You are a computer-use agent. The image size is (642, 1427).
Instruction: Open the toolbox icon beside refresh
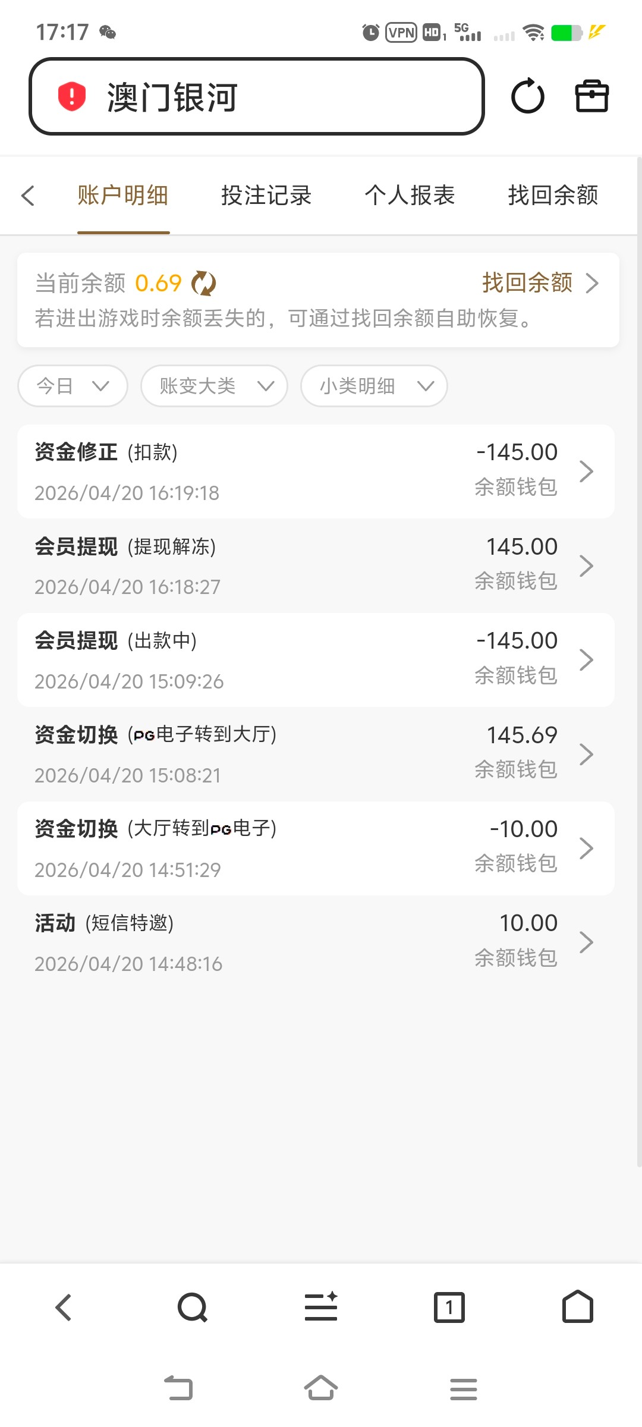point(591,96)
